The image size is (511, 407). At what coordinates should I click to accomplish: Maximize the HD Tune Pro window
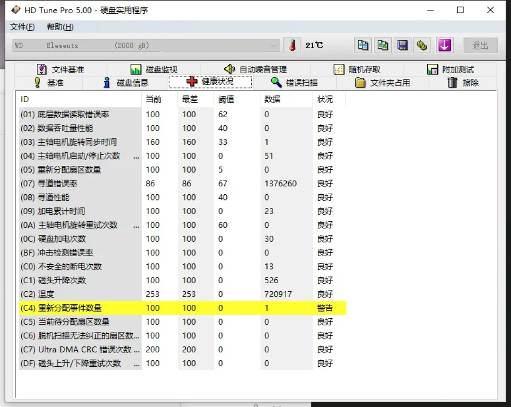pyautogui.click(x=460, y=10)
